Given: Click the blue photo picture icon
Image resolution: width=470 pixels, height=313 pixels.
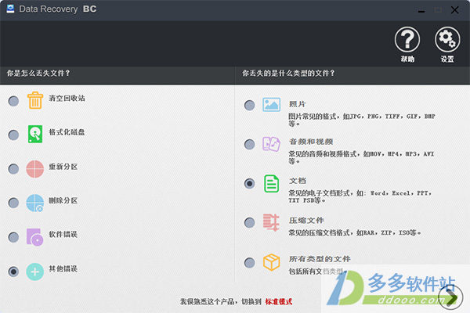Looking at the screenshot, I should tap(271, 105).
